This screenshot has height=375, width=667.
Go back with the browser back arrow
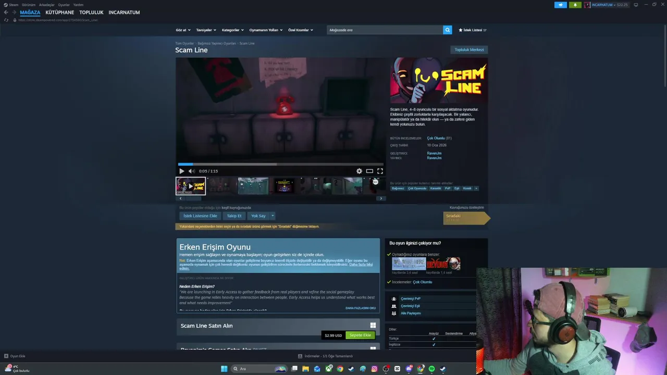(6, 12)
